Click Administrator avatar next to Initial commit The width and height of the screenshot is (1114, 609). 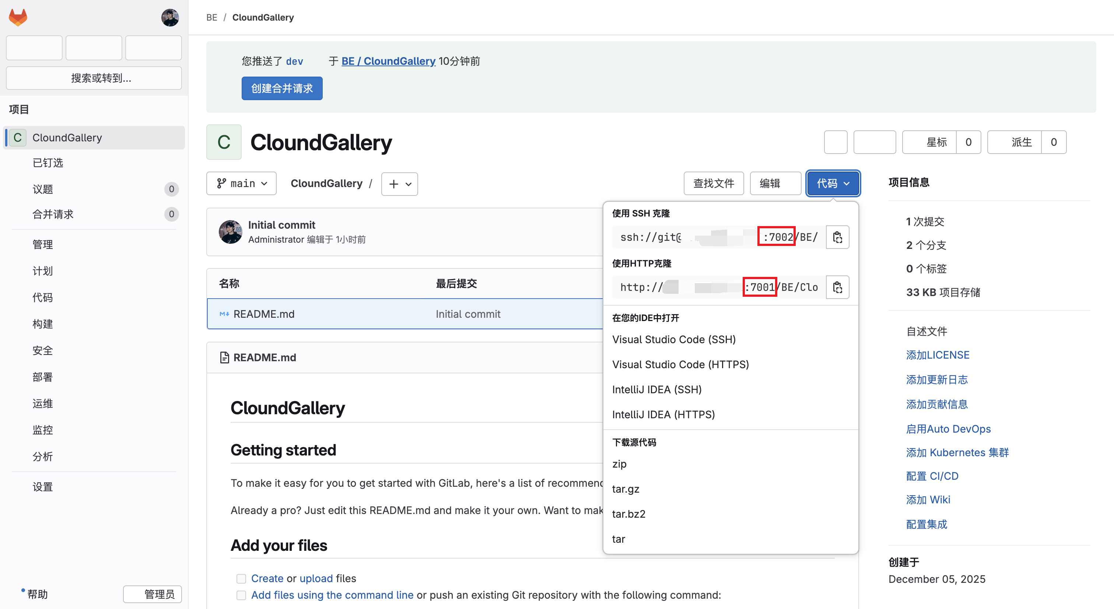click(231, 232)
